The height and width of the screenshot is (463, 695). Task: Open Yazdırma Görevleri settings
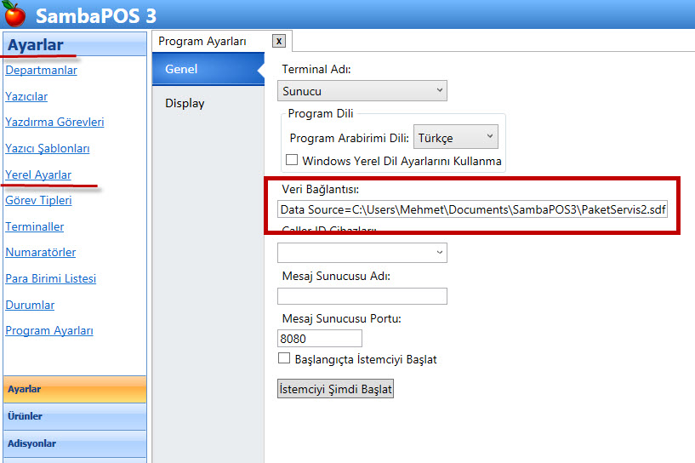pos(54,122)
